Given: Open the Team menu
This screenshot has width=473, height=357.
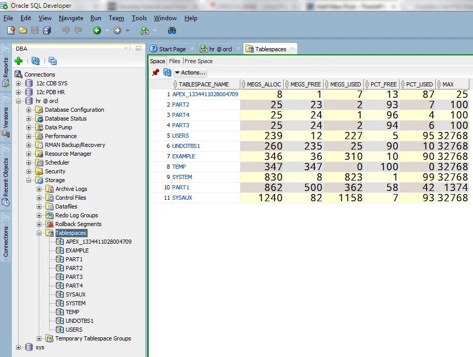Looking at the screenshot, I should pos(116,18).
